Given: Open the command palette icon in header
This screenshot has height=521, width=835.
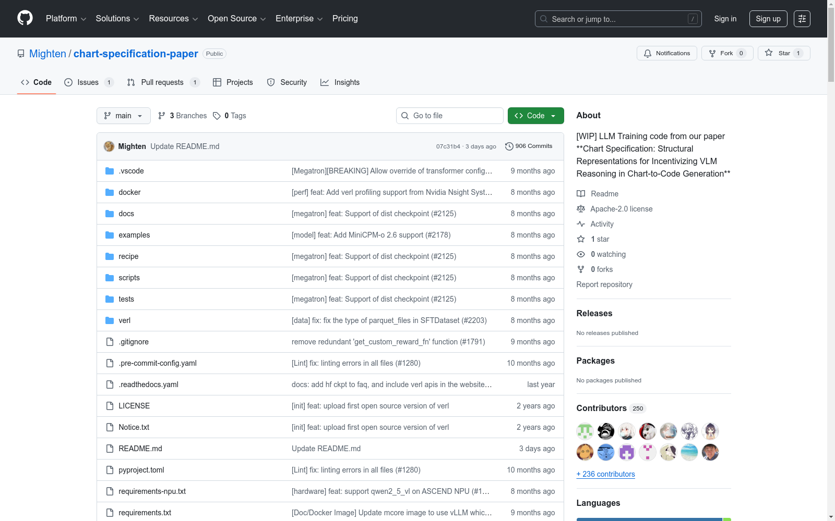Looking at the screenshot, I should [802, 19].
